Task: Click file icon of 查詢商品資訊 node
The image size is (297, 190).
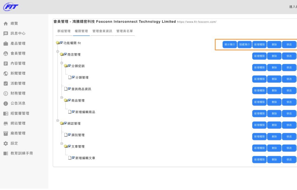Action: tap(66, 89)
